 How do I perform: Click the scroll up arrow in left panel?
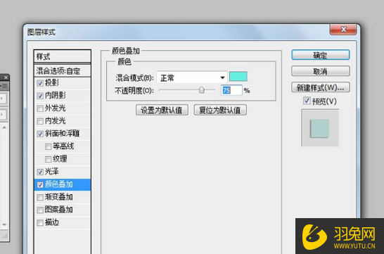[4, 127]
